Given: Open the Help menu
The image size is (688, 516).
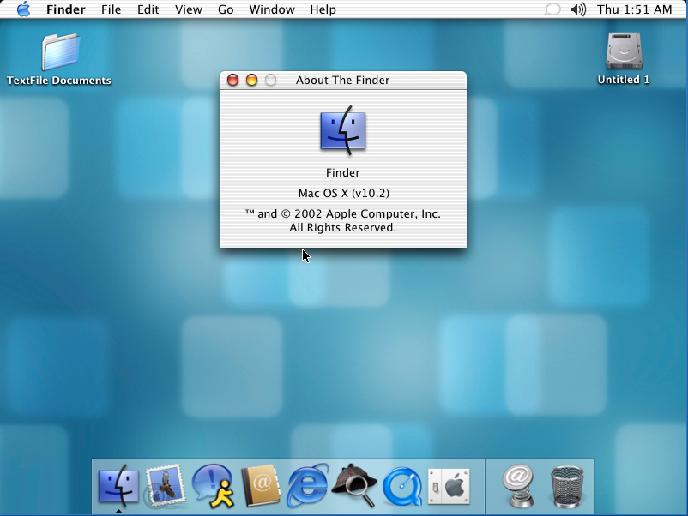Looking at the screenshot, I should [x=323, y=9].
